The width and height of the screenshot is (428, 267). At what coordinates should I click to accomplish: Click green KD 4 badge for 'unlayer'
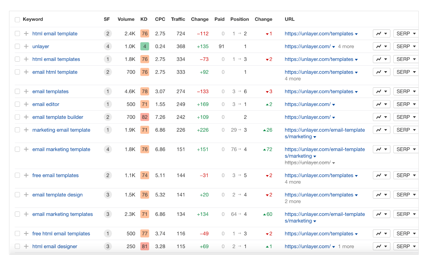[x=145, y=47]
